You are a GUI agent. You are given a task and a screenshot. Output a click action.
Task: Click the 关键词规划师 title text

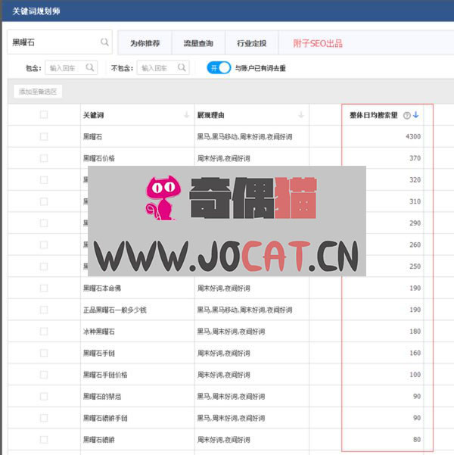[36, 11]
